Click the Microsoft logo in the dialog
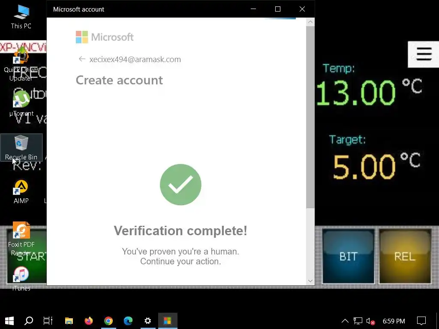 [105, 37]
